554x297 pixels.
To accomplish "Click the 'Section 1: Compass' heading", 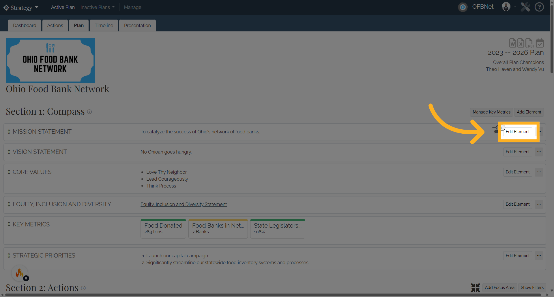I will [x=45, y=111].
